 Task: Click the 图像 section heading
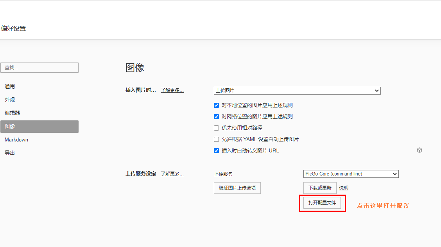click(x=135, y=68)
